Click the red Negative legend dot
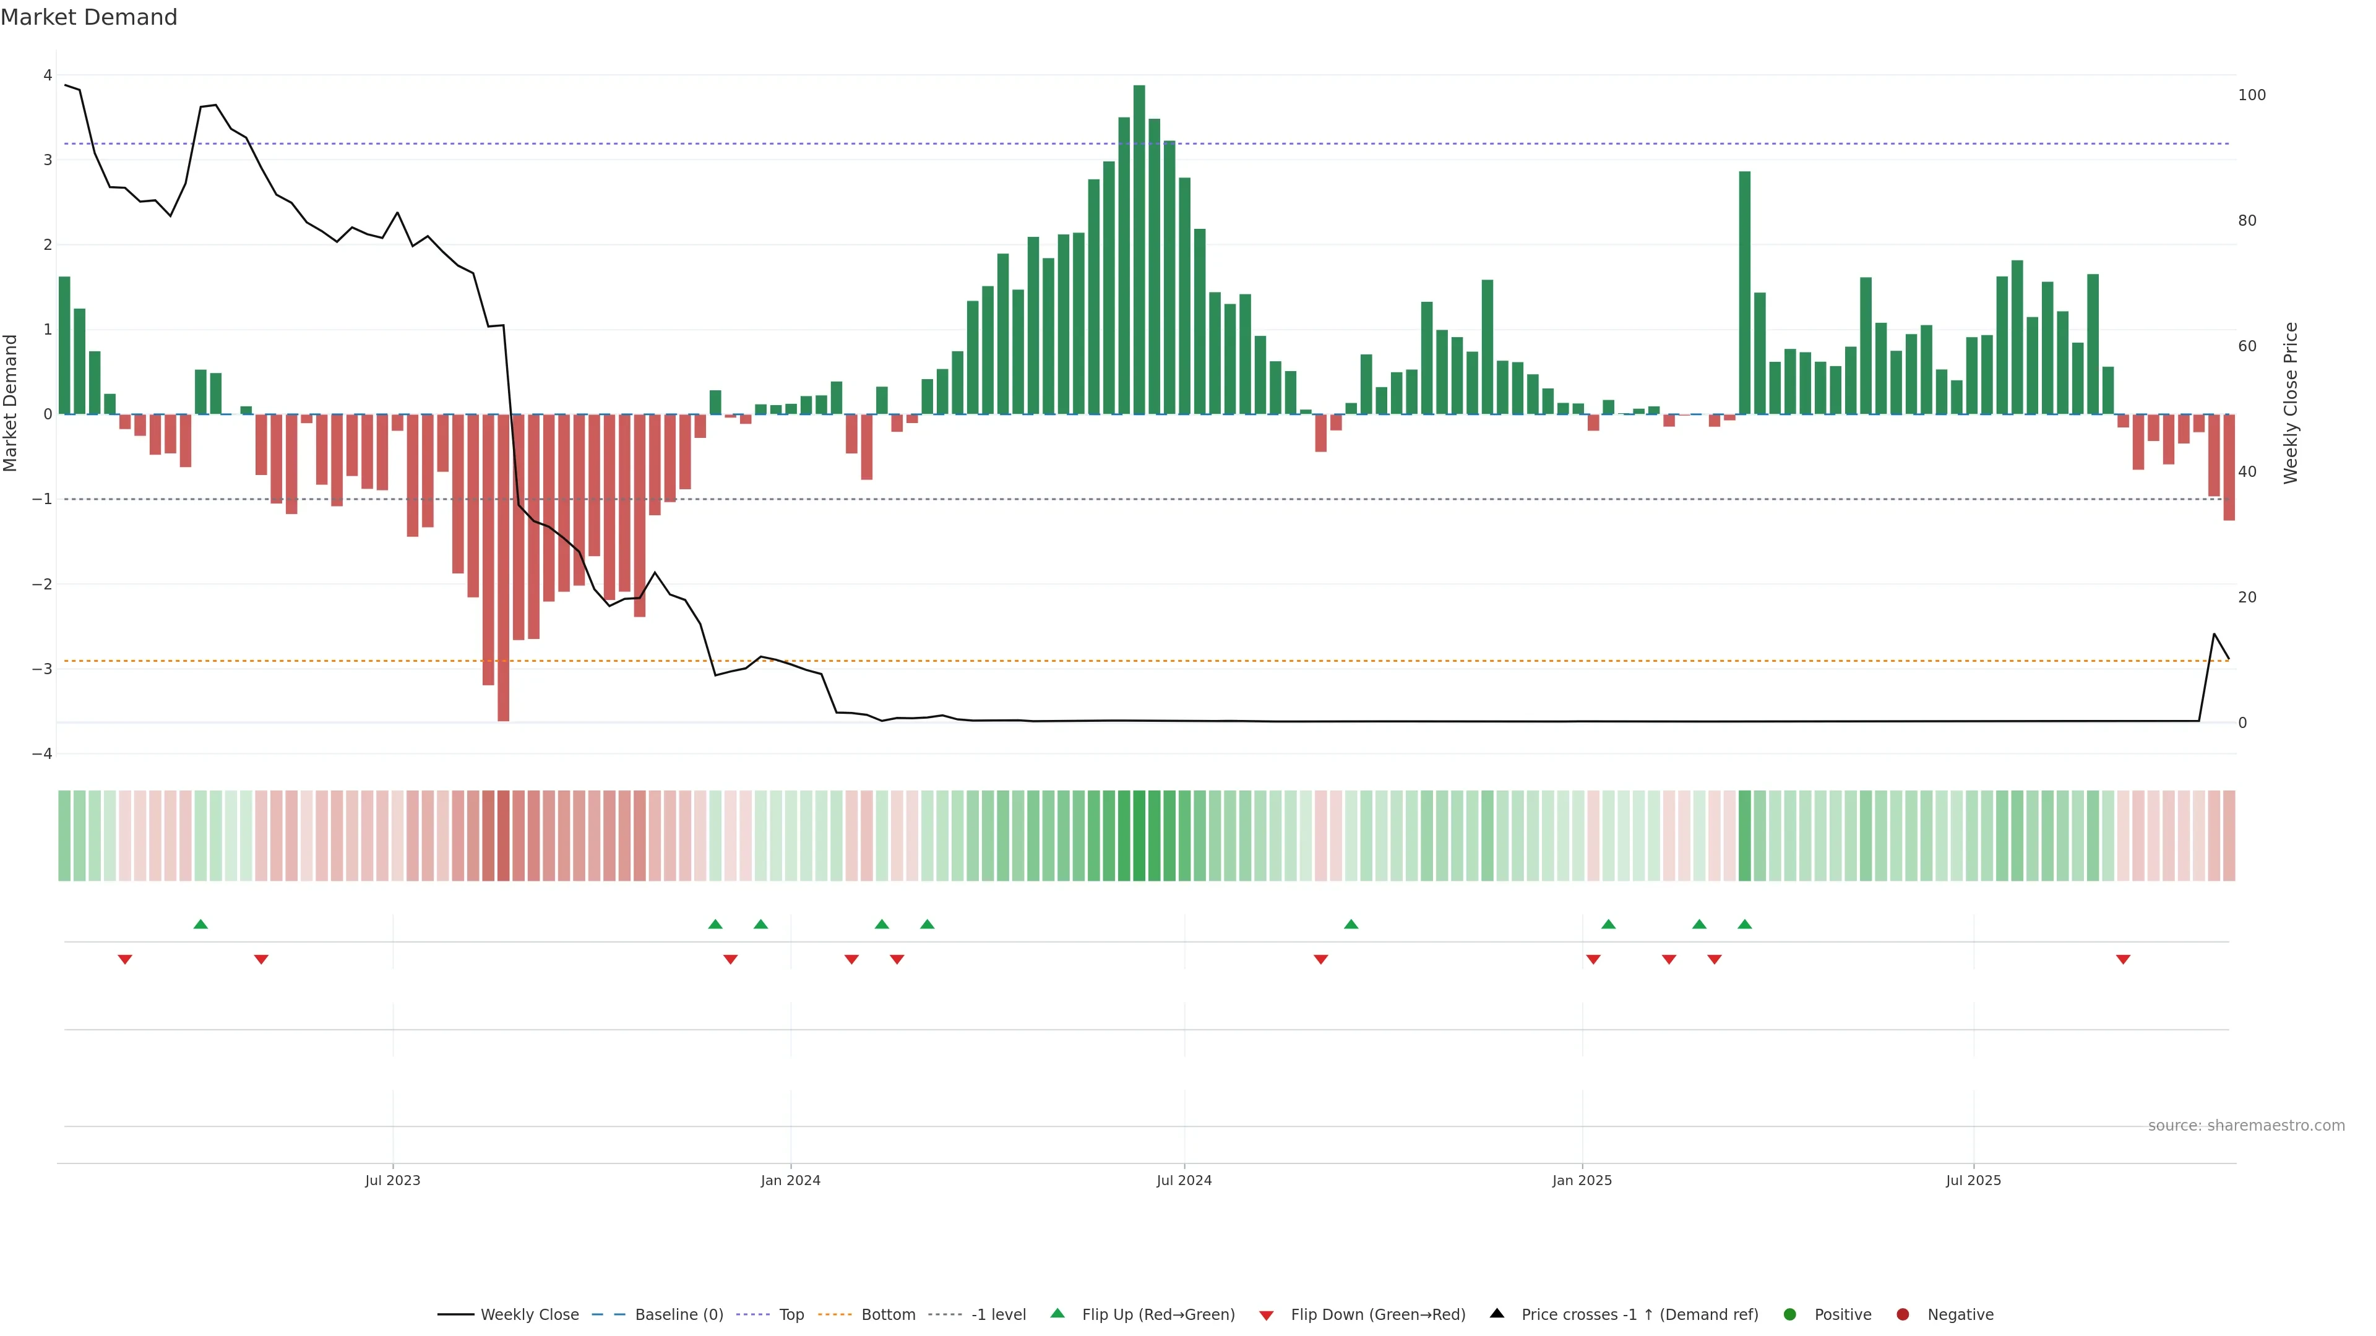2376x1336 pixels. click(1903, 1314)
